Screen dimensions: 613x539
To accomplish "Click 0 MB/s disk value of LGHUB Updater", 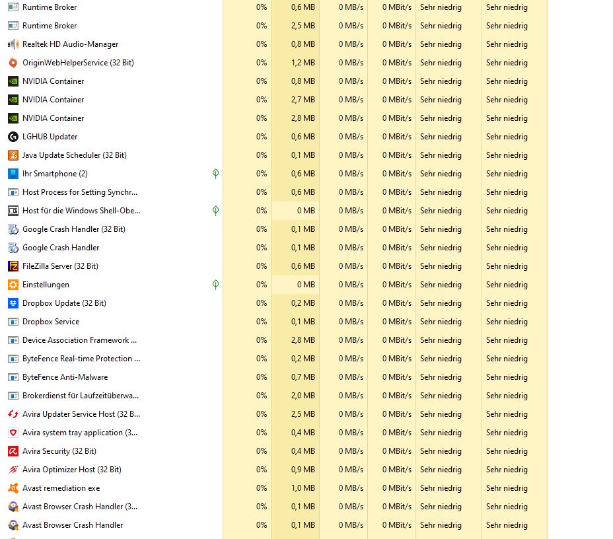I will tap(351, 137).
